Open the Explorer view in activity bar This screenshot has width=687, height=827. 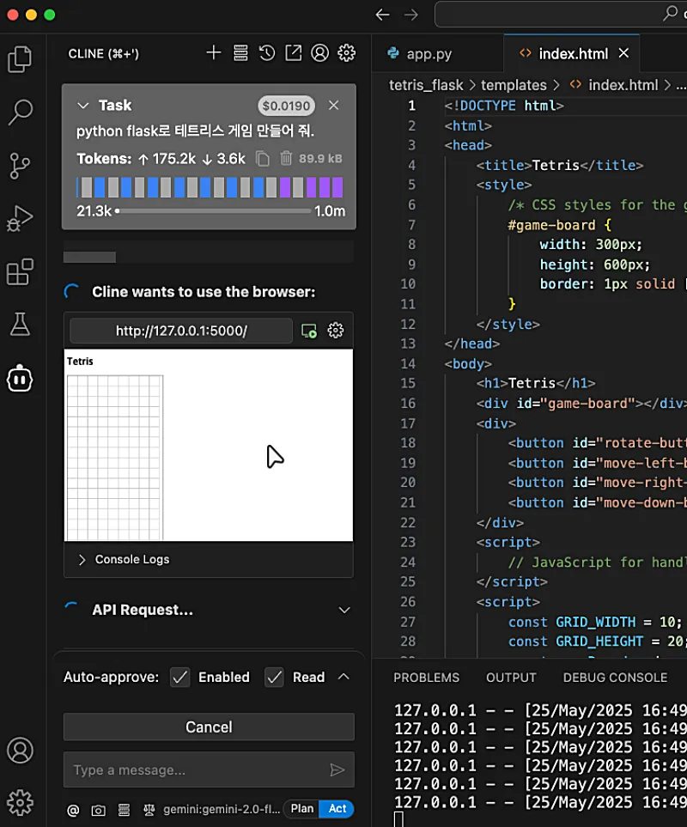[x=20, y=59]
